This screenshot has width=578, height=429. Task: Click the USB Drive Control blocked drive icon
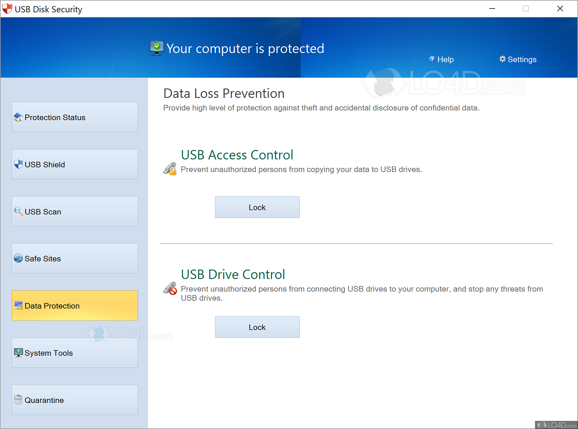click(170, 288)
